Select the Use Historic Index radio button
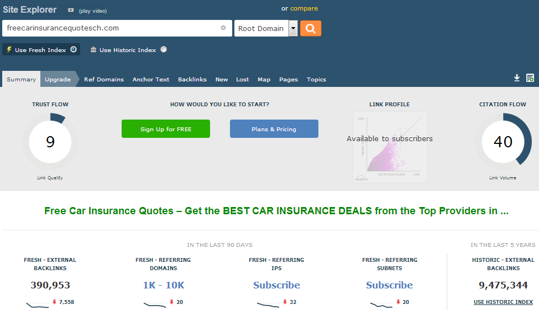The height and width of the screenshot is (310, 539). 164,50
